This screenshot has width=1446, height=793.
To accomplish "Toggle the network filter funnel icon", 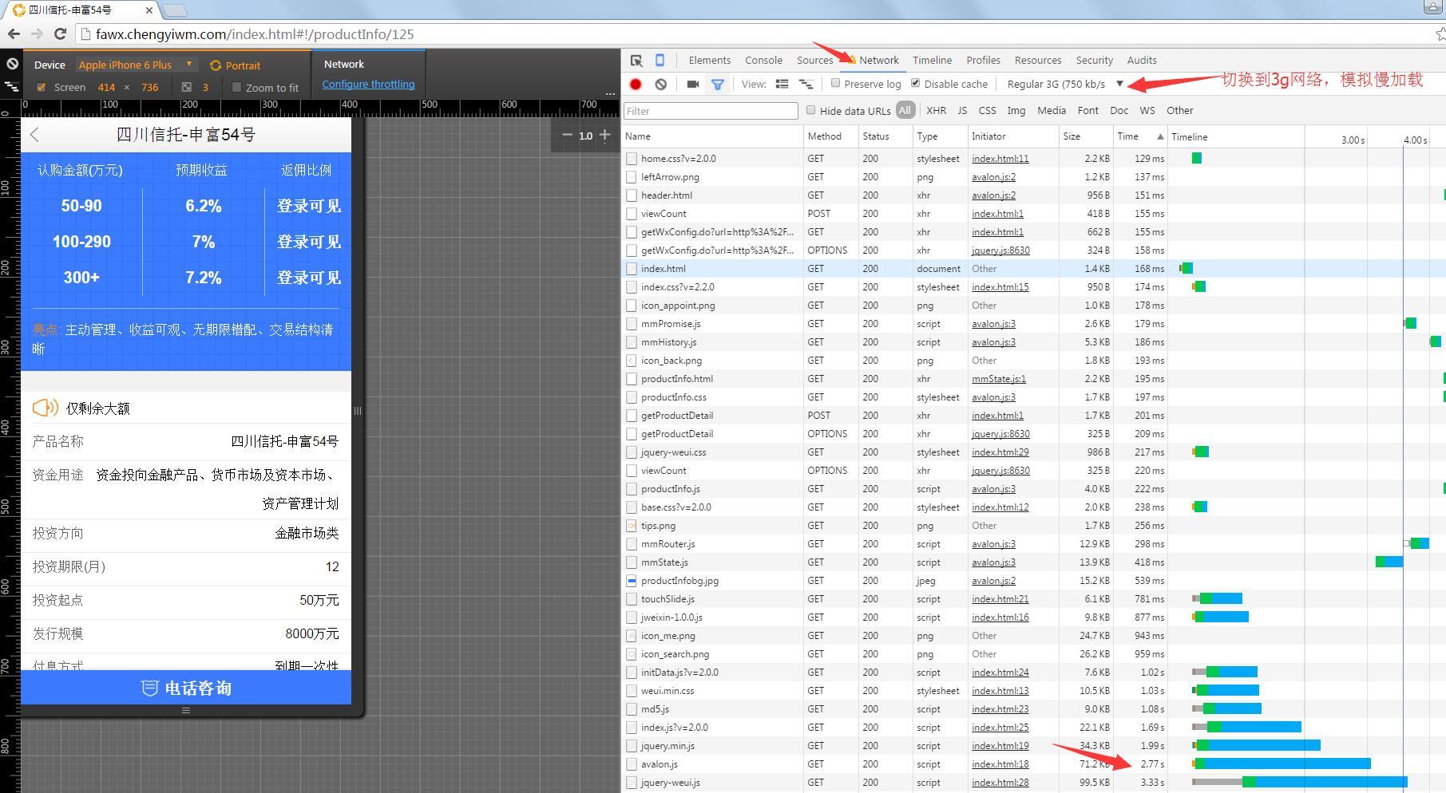I will 718,84.
